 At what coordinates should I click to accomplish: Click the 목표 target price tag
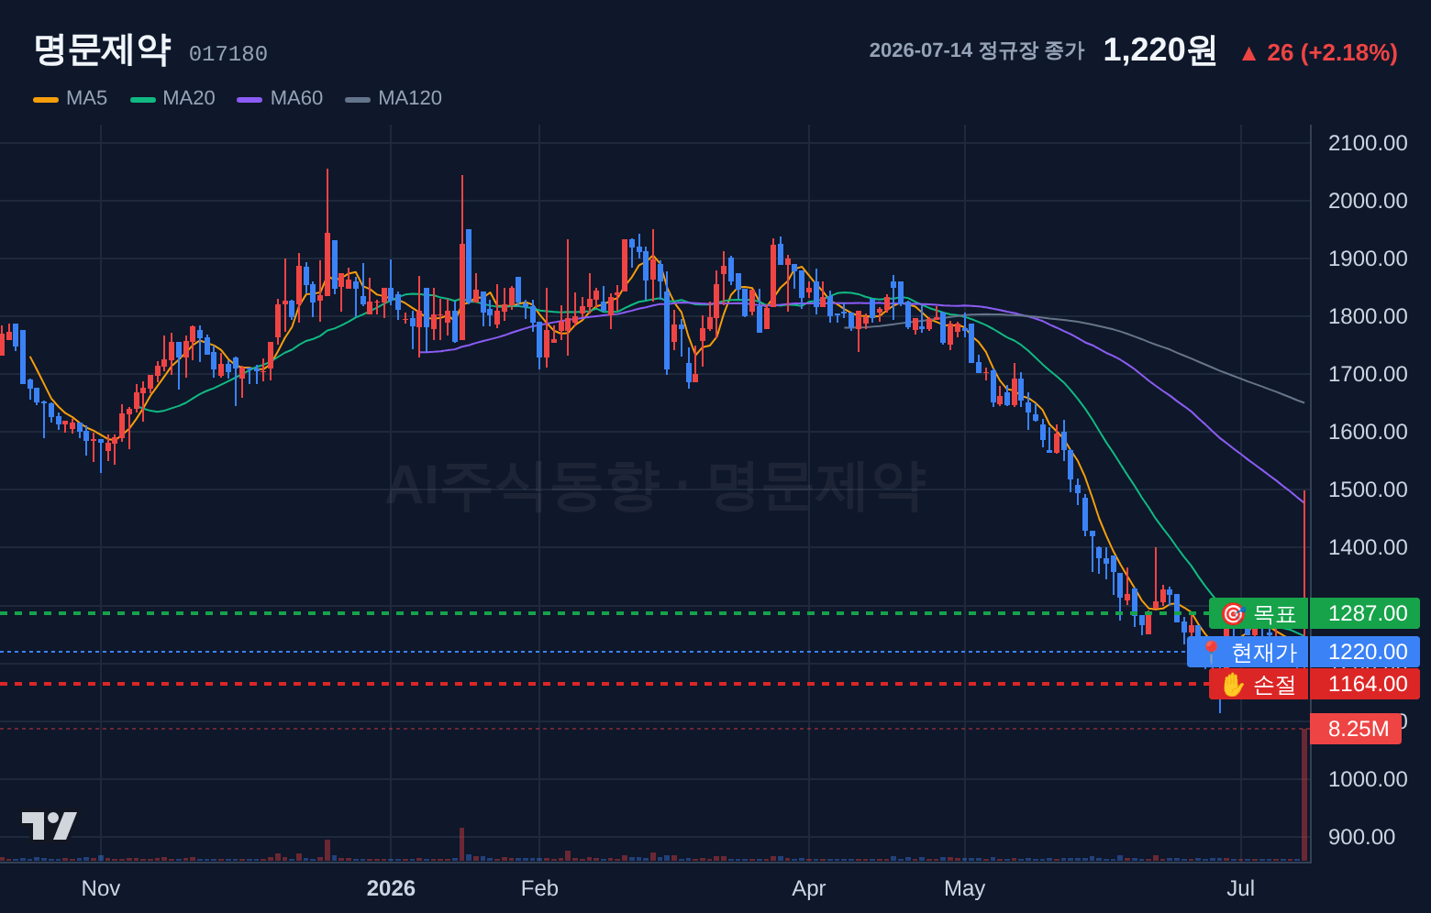(1259, 613)
